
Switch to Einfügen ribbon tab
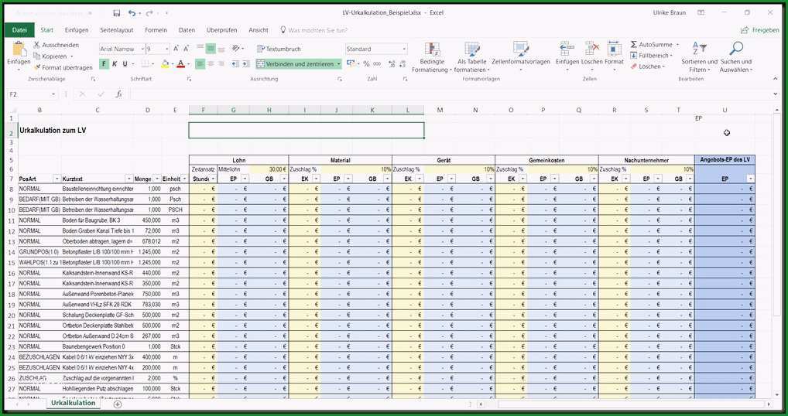tap(77, 30)
